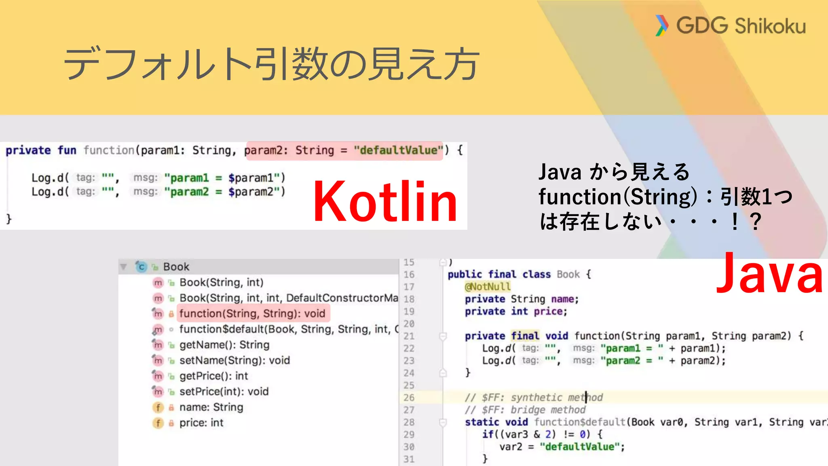Click the package-private dot icon on function$default
The image size is (828, 466).
click(171, 330)
